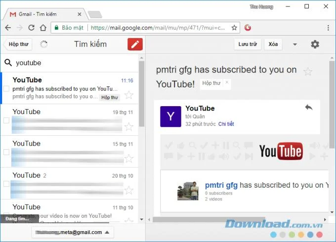Click the red swirl extension icon
The image size is (336, 242).
click(248, 28)
